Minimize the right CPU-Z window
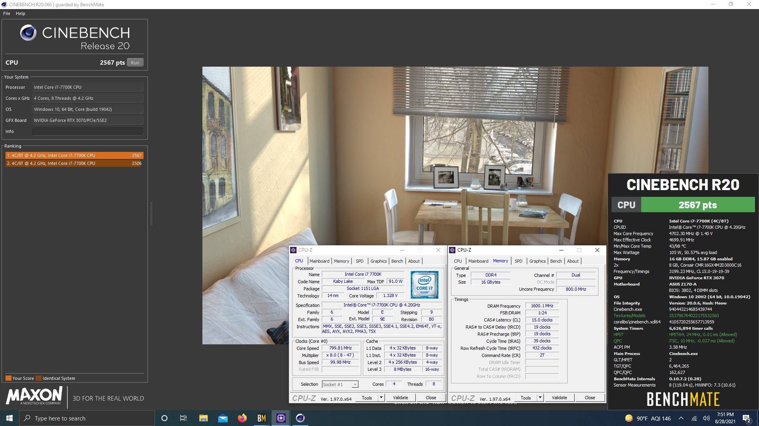 (561, 250)
